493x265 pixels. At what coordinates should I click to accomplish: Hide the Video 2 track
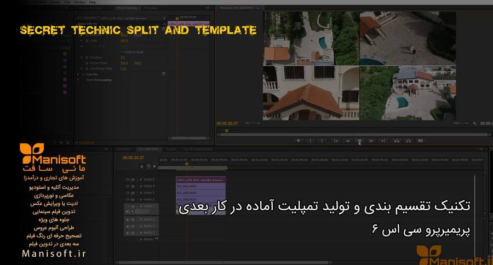point(128,200)
